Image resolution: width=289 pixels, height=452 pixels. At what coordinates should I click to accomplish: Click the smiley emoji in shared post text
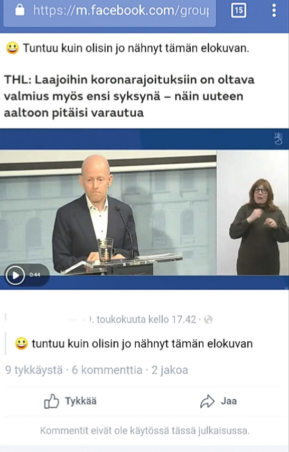(21, 344)
